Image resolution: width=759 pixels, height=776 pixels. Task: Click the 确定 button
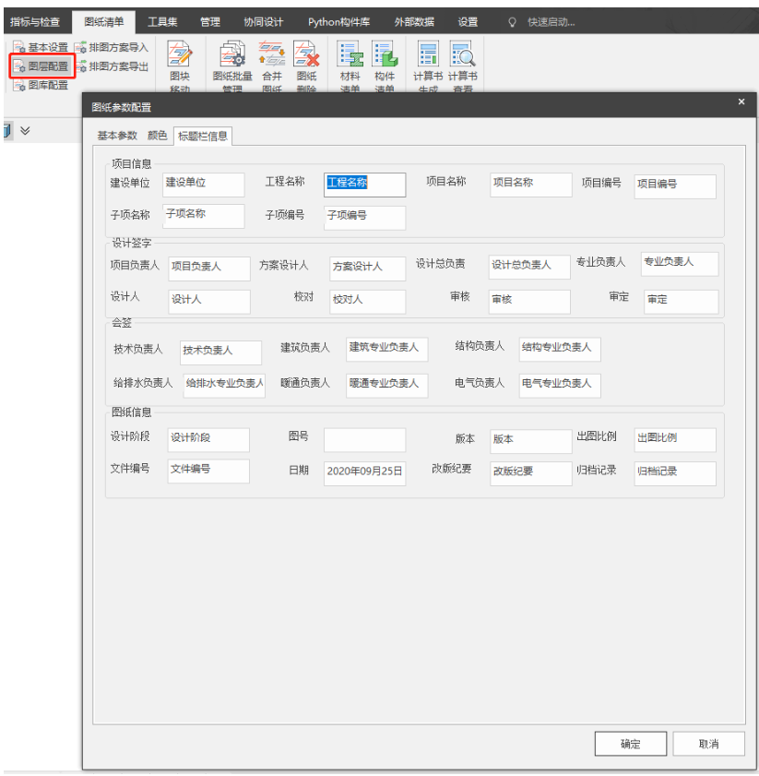click(630, 744)
